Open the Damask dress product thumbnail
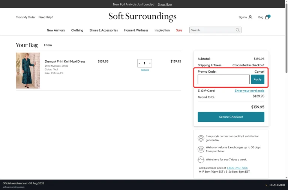 28,70
